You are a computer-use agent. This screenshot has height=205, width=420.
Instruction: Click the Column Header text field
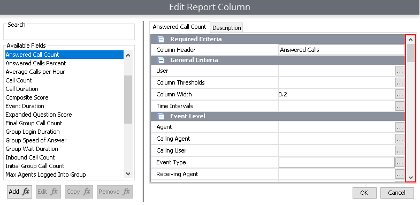[x=341, y=50]
